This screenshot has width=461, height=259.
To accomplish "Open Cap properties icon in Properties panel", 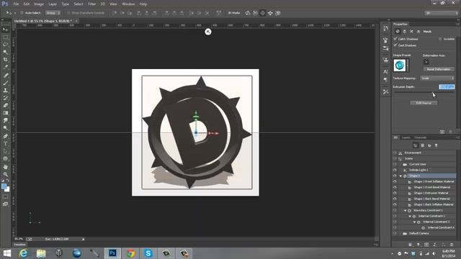I will pyautogui.click(x=411, y=32).
